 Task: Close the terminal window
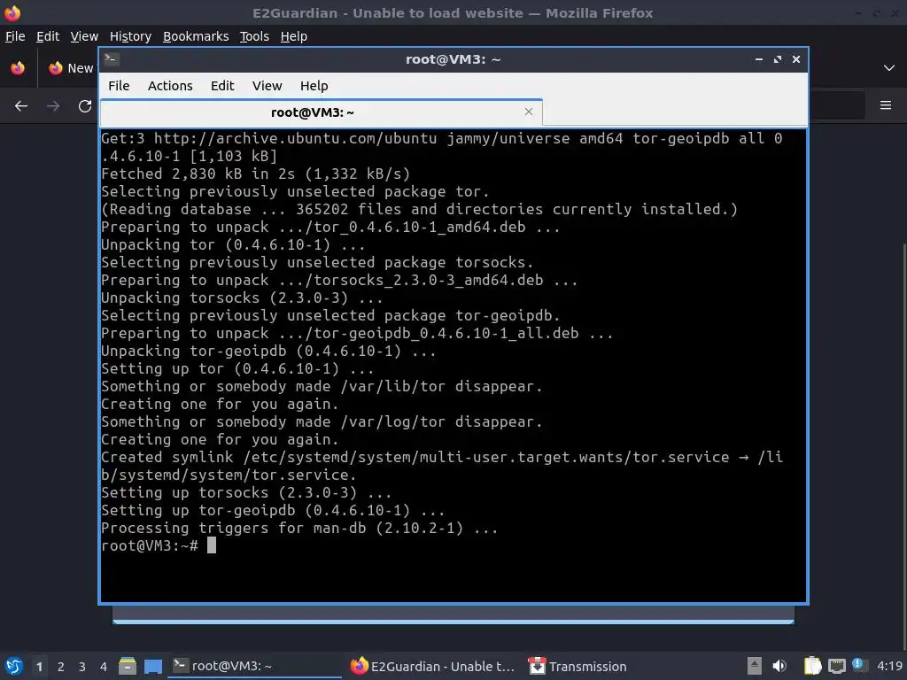[796, 59]
